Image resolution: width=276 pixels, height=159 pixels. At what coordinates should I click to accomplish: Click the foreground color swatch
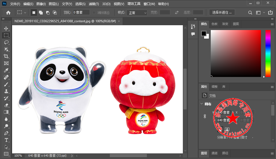coord(204,34)
